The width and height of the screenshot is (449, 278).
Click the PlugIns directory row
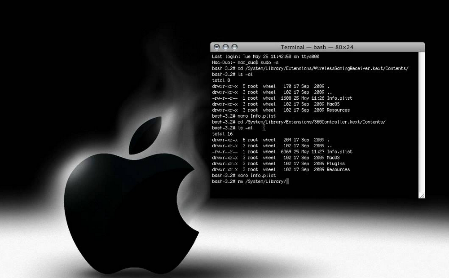point(278,164)
